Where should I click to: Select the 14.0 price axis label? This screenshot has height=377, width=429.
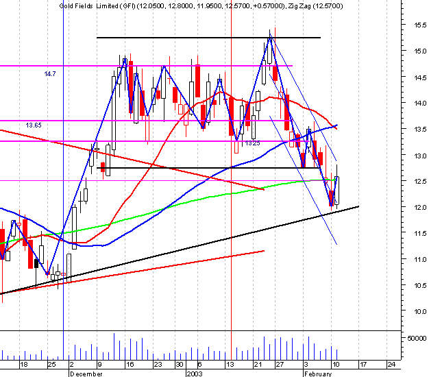pyautogui.click(x=420, y=104)
